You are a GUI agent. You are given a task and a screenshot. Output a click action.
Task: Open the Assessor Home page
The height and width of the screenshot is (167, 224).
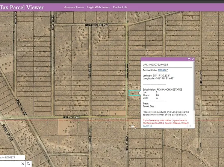pos(74,7)
